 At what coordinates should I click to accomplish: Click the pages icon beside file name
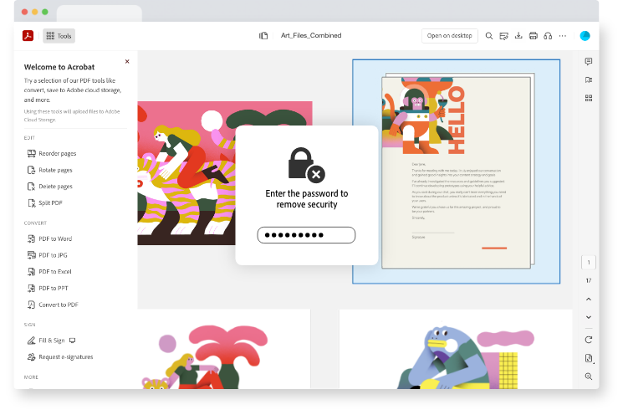pyautogui.click(x=263, y=36)
